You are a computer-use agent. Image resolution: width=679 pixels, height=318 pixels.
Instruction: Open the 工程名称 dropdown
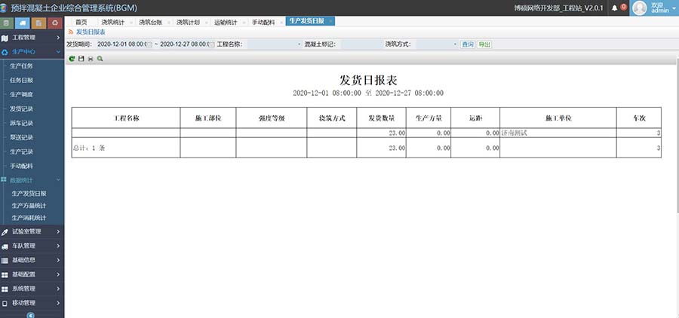(298, 44)
